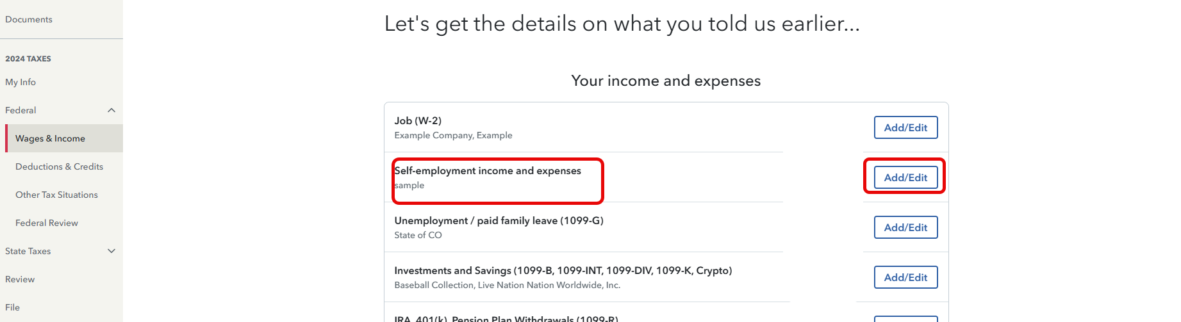This screenshot has width=1181, height=322.
Task: Select the Job (W-2) row title
Action: pos(418,120)
